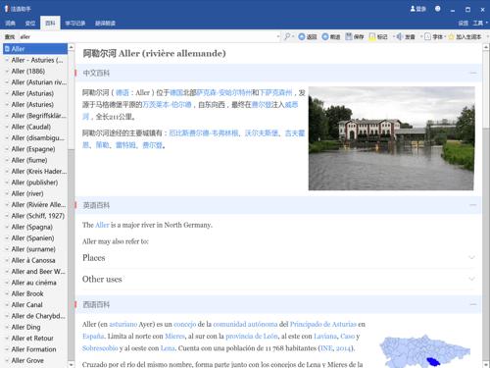Click the search magnifier icon

[x=287, y=36]
